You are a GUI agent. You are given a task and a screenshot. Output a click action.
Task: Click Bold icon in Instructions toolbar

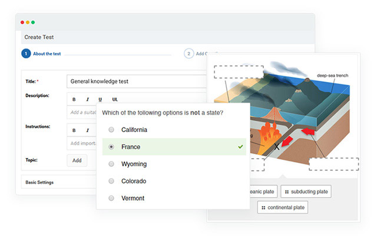click(x=74, y=130)
